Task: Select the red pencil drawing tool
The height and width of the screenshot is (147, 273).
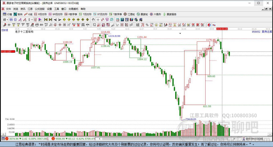Action: [5, 25]
